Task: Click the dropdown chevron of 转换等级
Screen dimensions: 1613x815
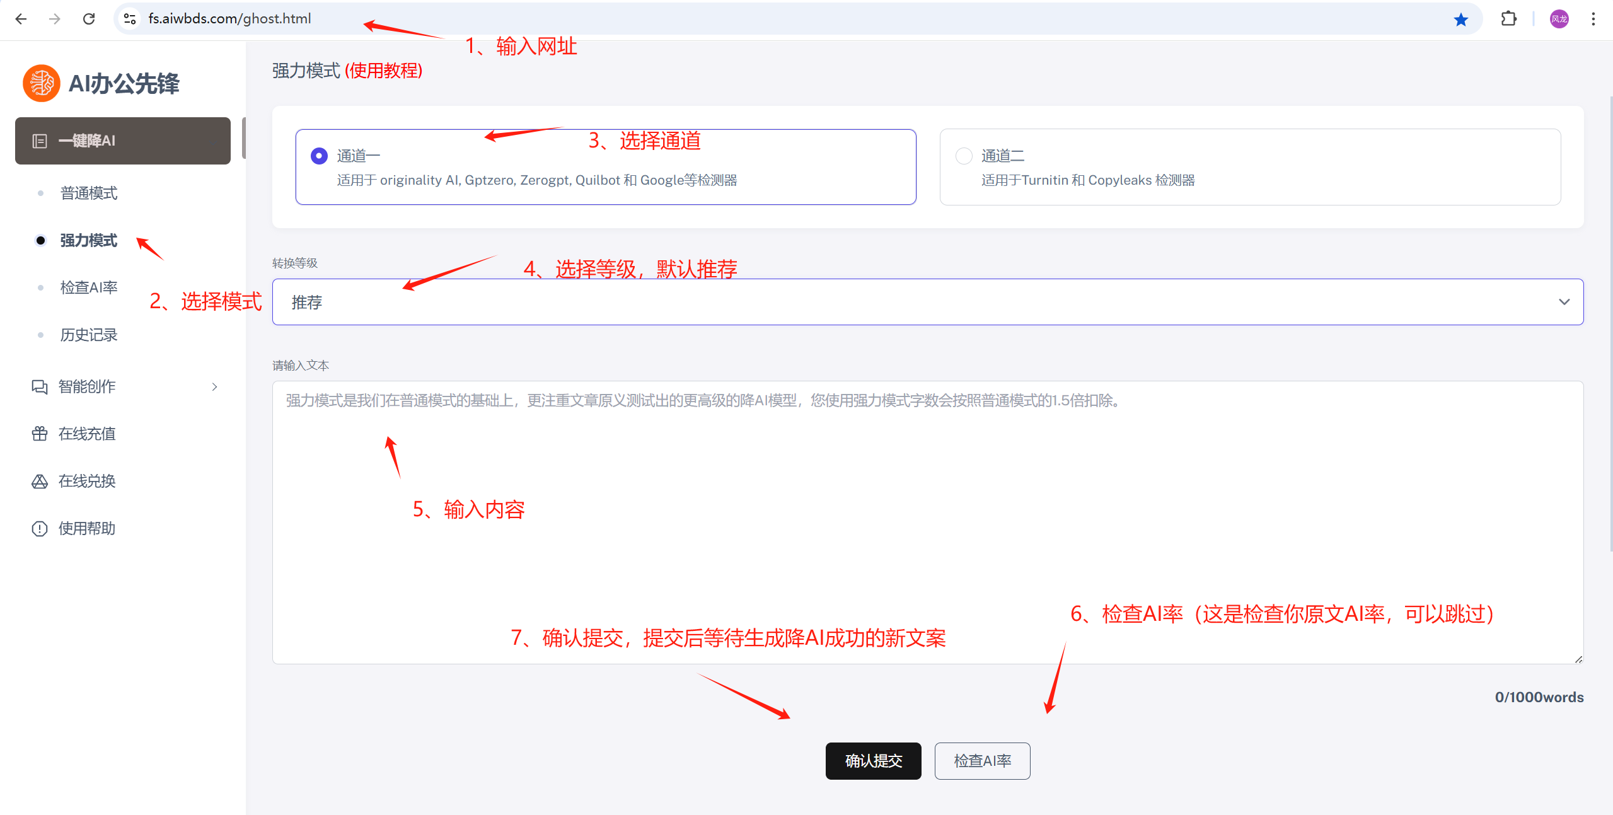Action: (1564, 302)
